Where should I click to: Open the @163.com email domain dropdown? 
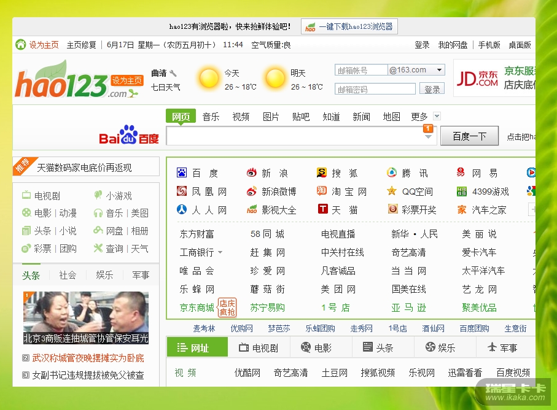(440, 70)
